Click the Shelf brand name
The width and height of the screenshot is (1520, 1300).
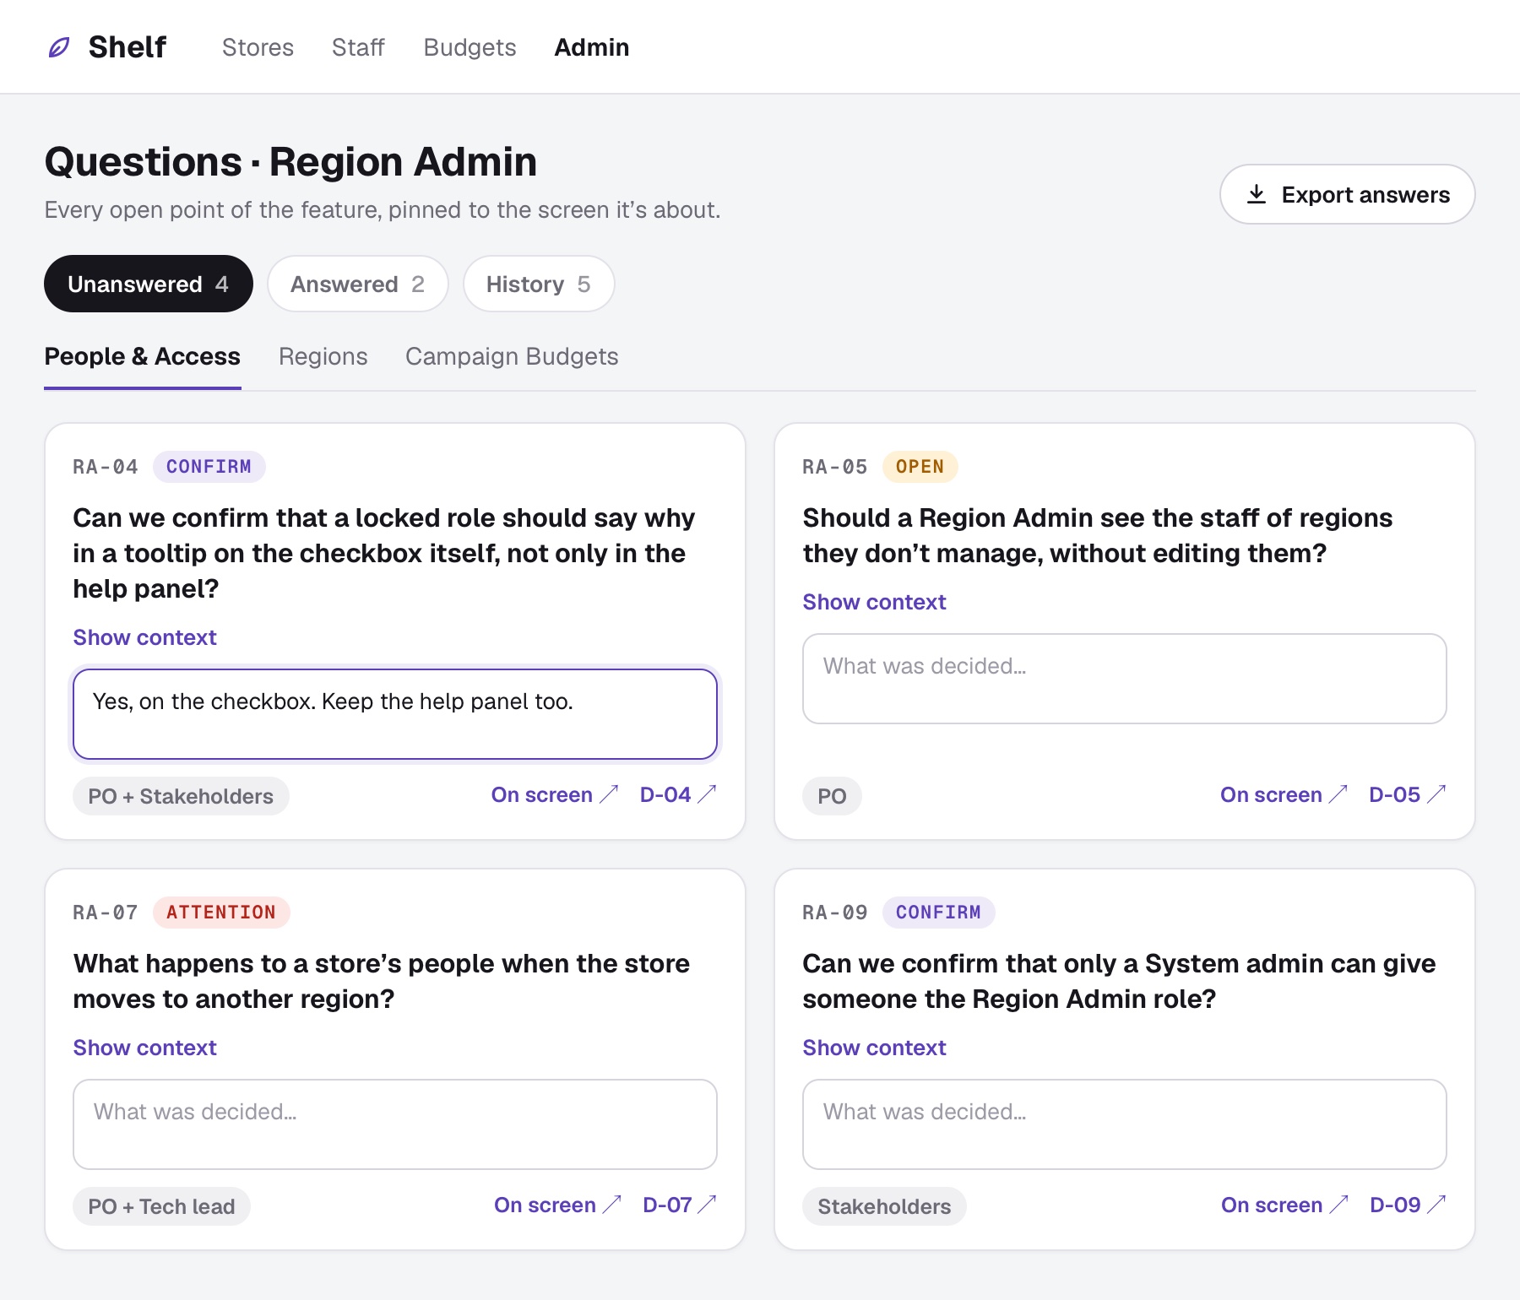[x=128, y=47]
